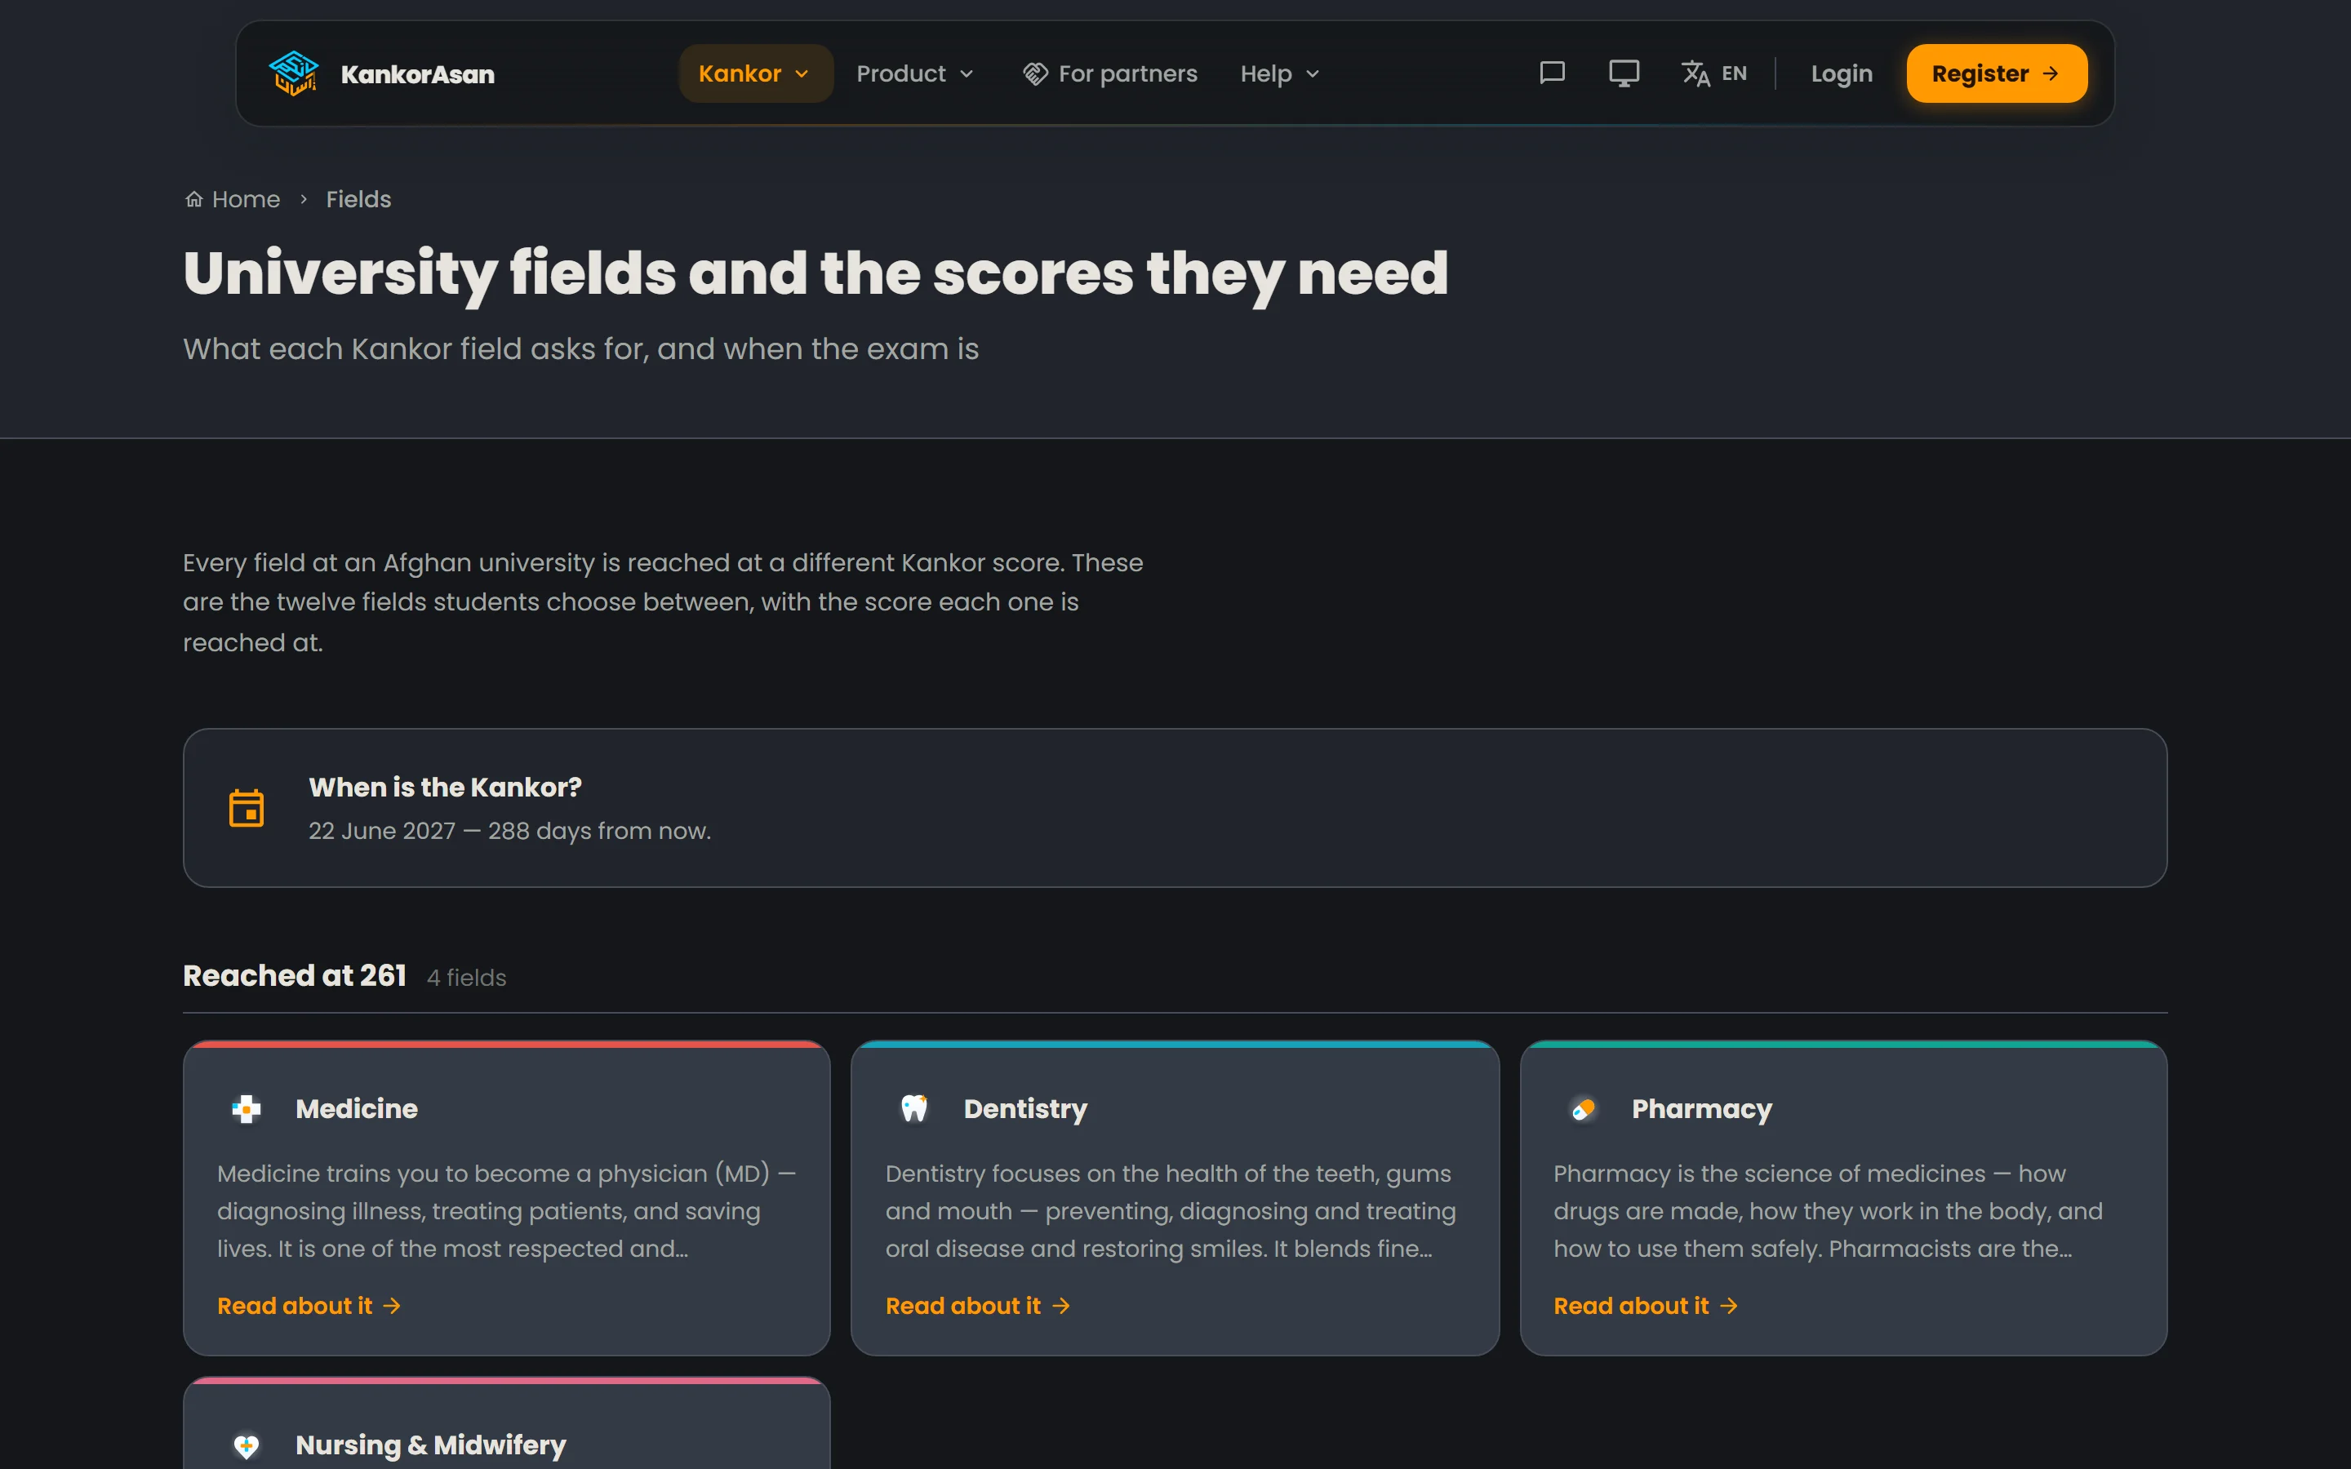Click Read about it under Medicine
The image size is (2351, 1469).
pos(309,1306)
